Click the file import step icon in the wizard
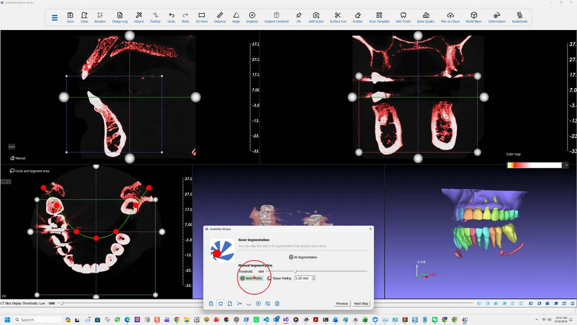The height and width of the screenshot is (325, 577). tap(230, 304)
